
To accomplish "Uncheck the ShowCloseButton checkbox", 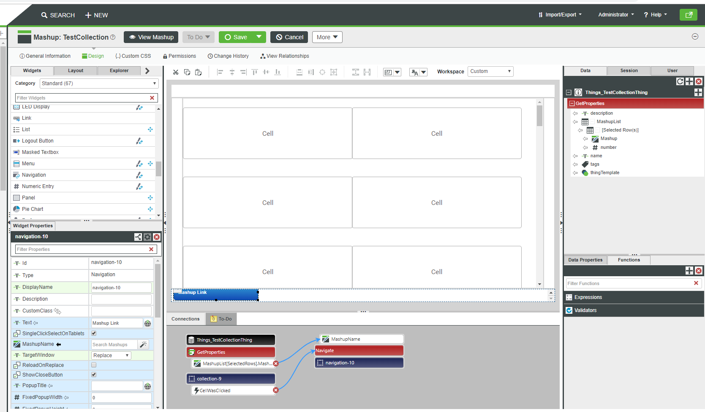I will point(93,374).
